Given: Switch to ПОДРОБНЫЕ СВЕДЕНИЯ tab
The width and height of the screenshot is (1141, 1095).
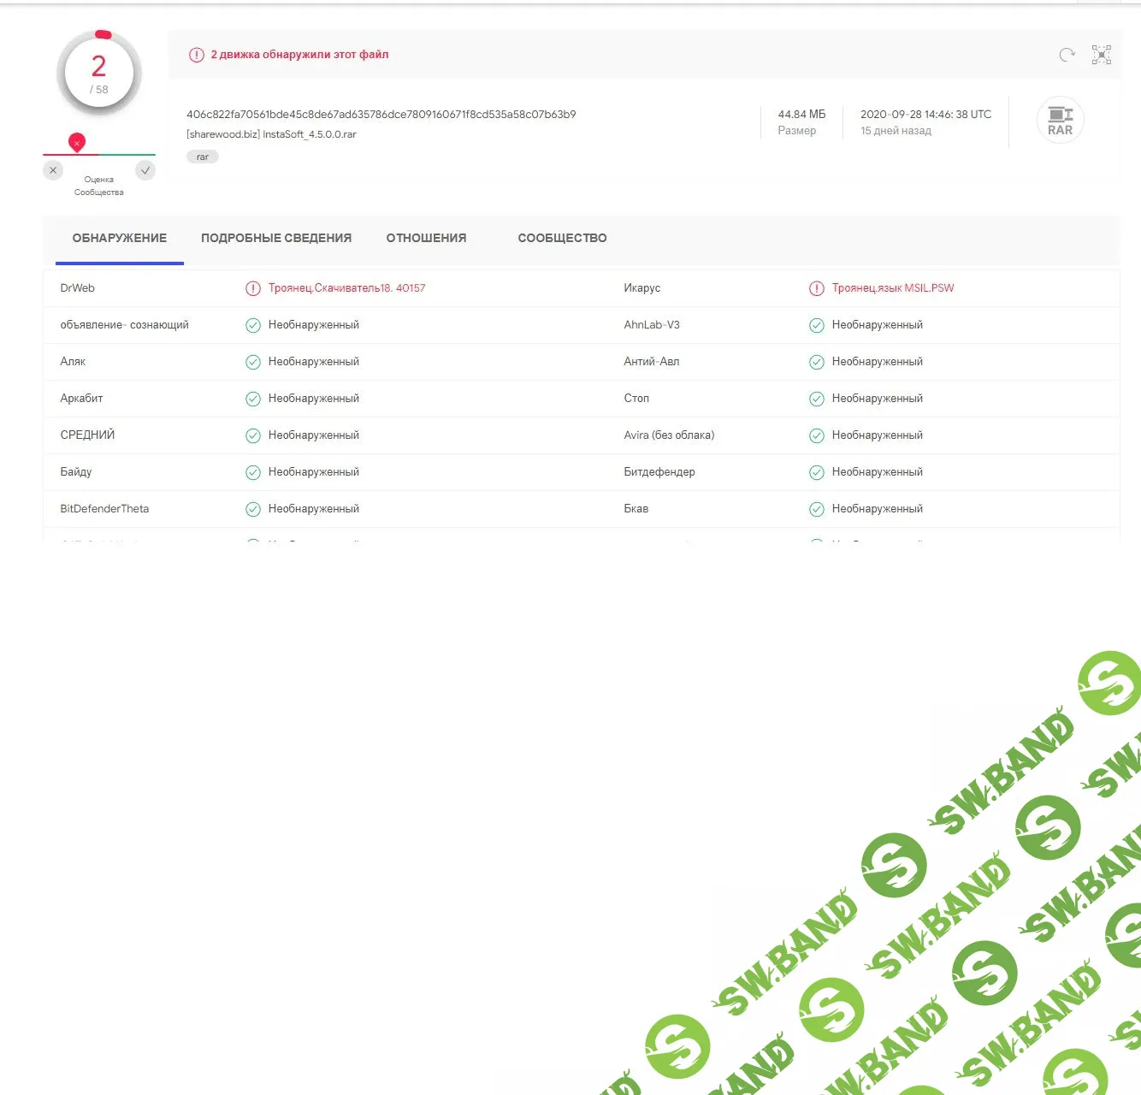Looking at the screenshot, I should point(276,238).
